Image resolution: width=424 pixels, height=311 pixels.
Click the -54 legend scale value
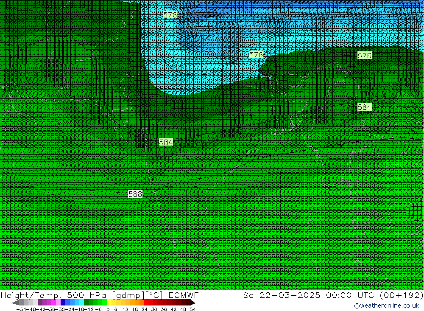click(21, 309)
